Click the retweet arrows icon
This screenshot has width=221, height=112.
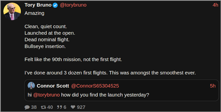(43, 107)
